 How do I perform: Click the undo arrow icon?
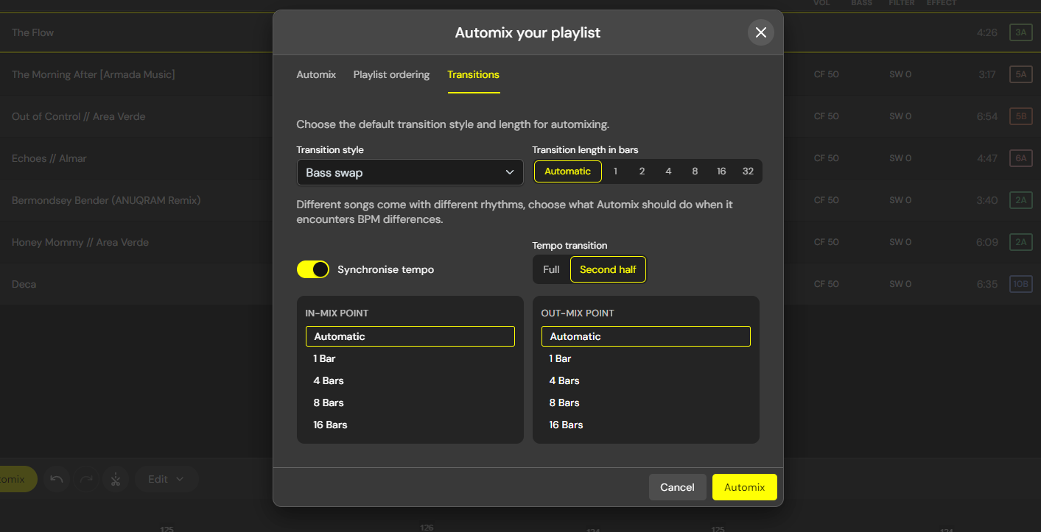click(57, 479)
